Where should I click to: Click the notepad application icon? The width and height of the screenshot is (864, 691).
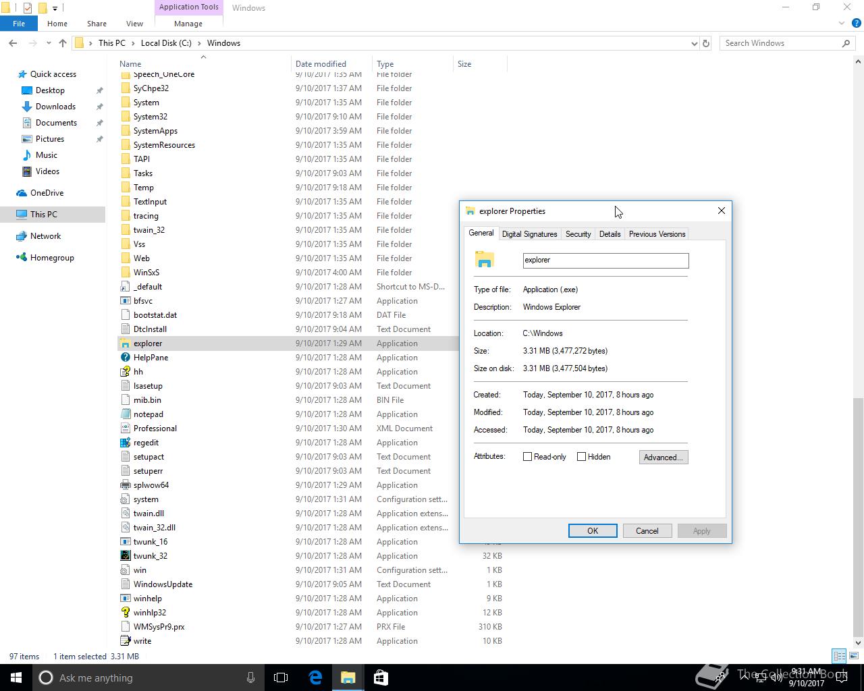pyautogui.click(x=125, y=414)
